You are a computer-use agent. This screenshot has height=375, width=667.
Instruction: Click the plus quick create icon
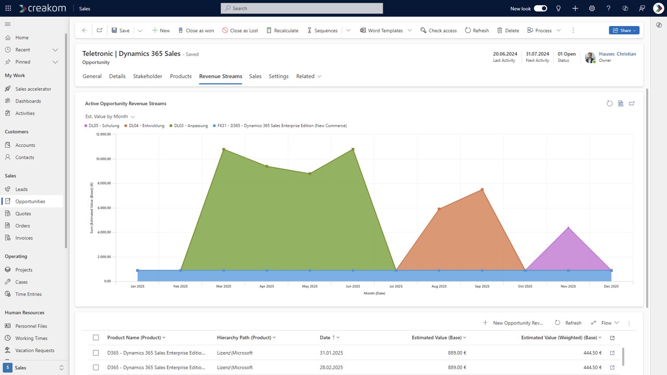(575, 8)
